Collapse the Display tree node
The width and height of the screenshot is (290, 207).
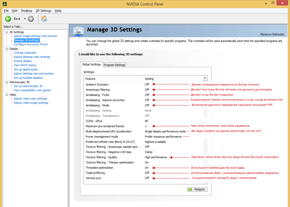click(7, 49)
